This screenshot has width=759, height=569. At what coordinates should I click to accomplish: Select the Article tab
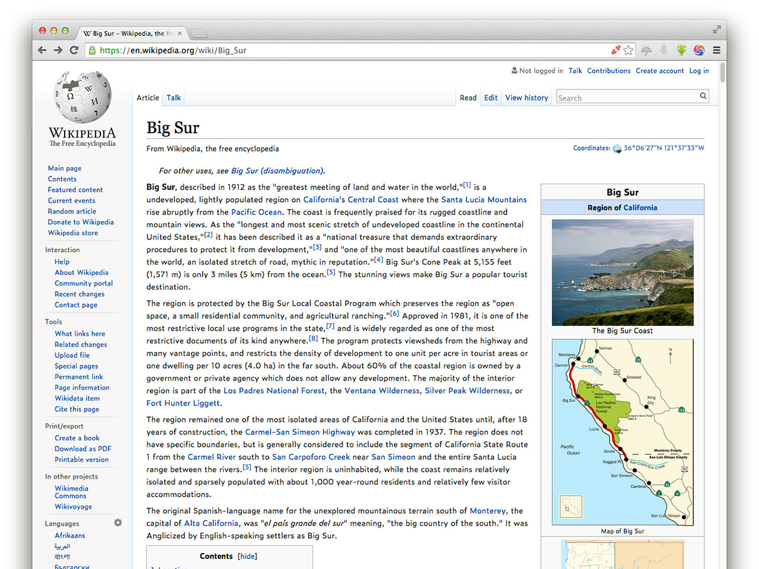[148, 98]
